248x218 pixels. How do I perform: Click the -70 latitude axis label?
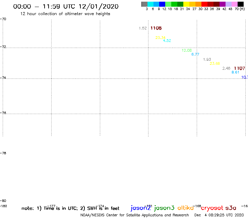3,19
